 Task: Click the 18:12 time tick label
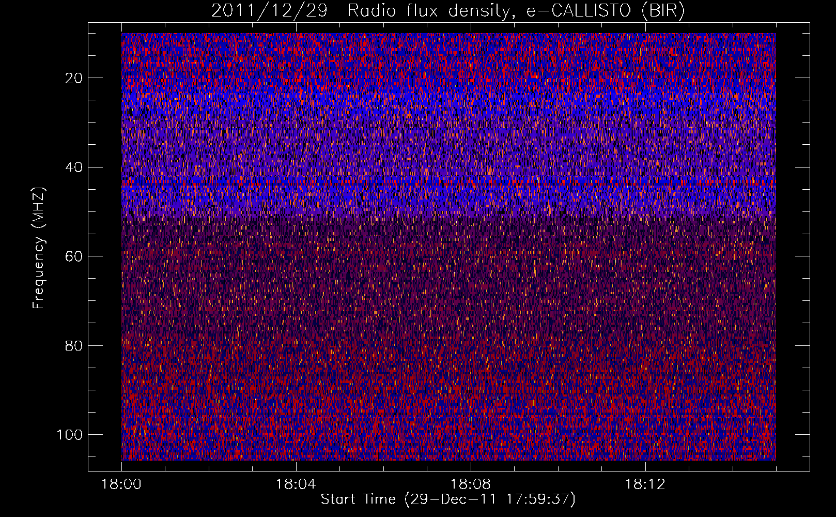645,484
